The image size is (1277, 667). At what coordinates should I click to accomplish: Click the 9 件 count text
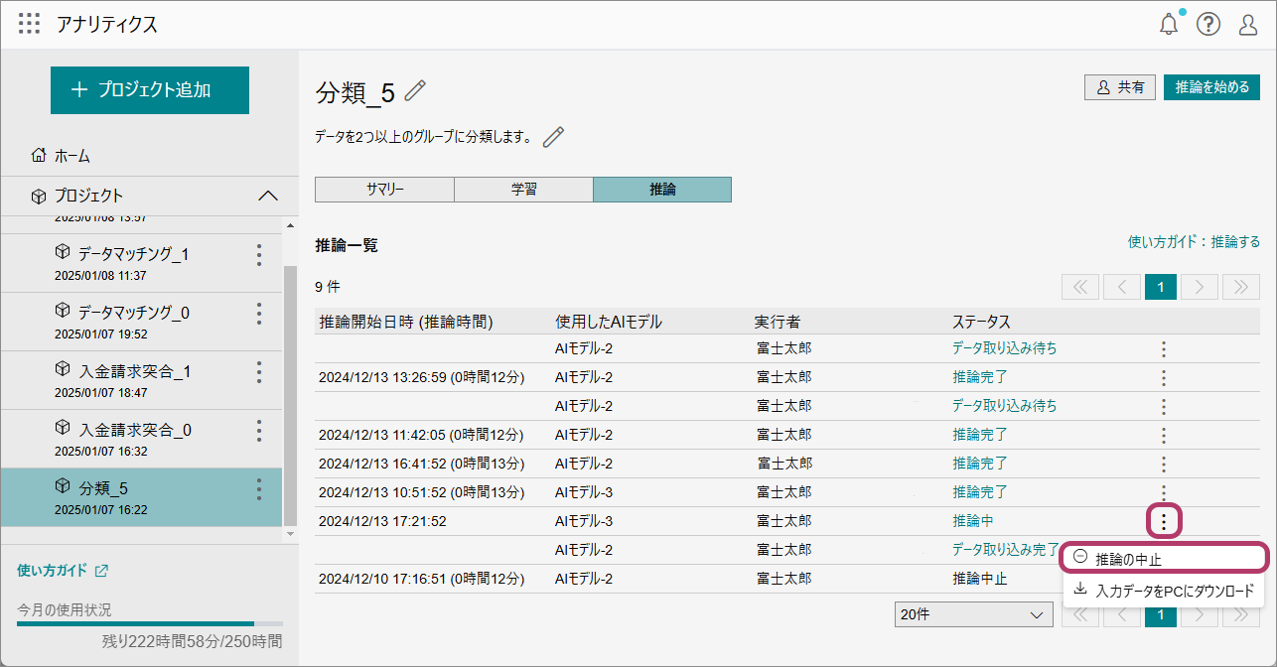pyautogui.click(x=328, y=287)
